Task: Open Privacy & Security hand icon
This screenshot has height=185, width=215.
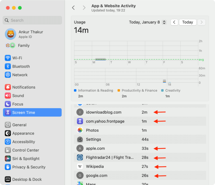Action: [x=8, y=167]
